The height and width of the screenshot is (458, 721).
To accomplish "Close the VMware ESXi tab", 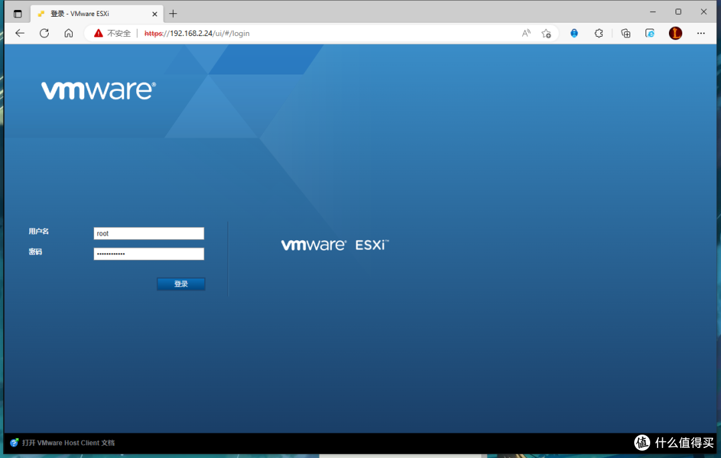I will pos(155,13).
